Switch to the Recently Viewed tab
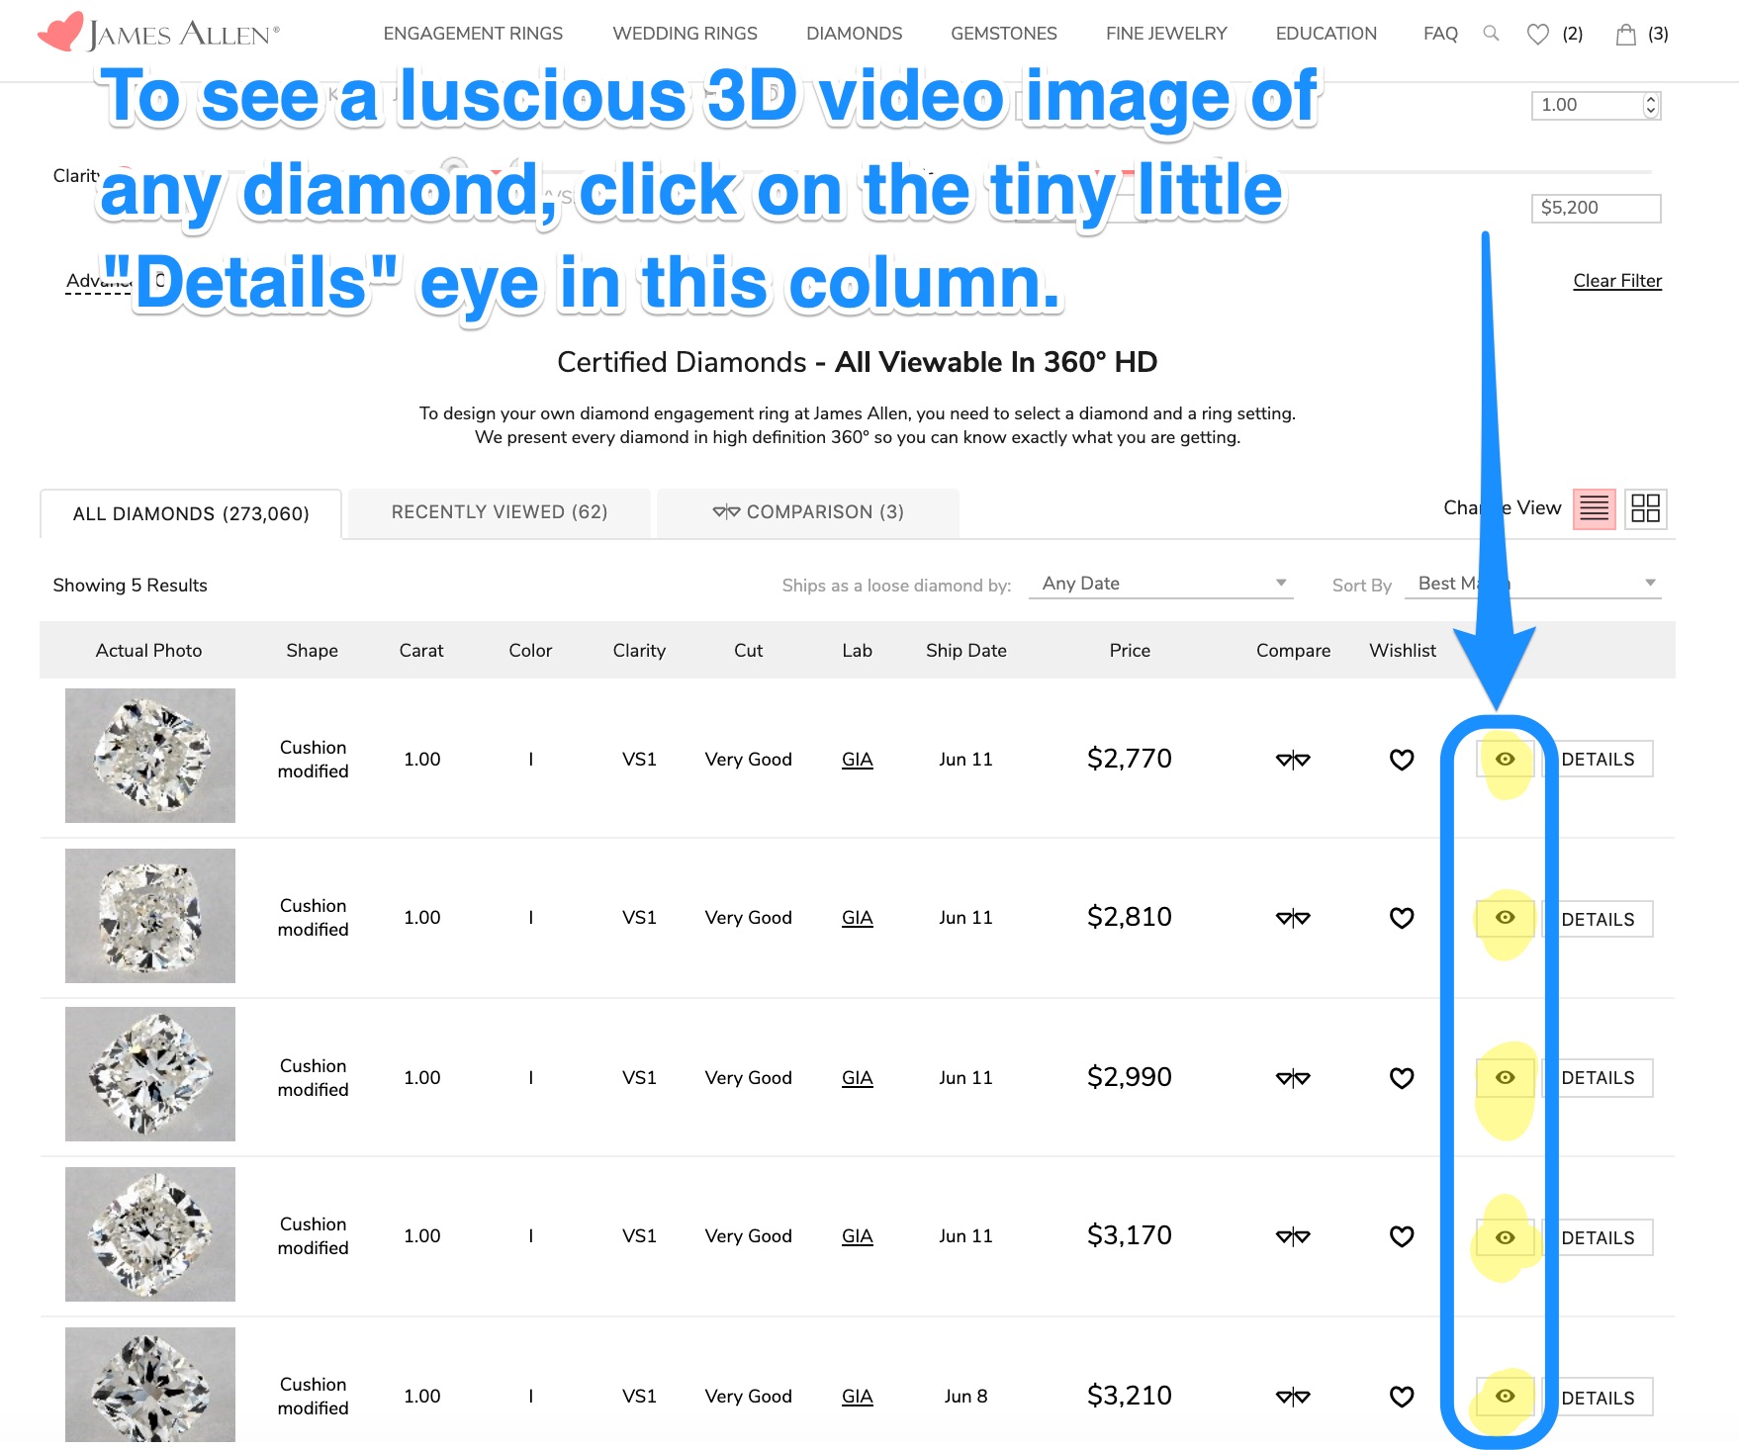Viewport: 1739px width, 1450px height. click(x=499, y=512)
